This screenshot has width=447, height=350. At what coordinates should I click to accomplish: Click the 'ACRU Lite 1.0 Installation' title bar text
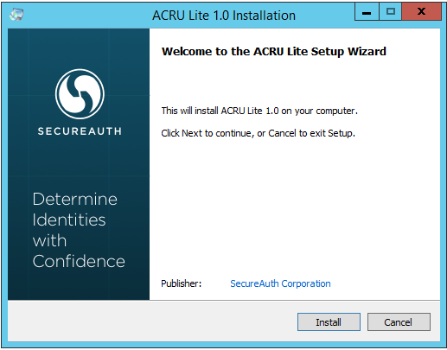pyautogui.click(x=224, y=16)
